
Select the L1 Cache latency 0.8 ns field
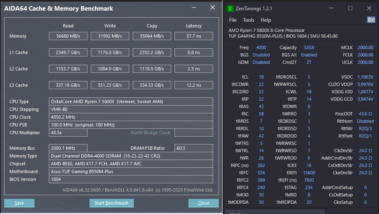coord(194,52)
